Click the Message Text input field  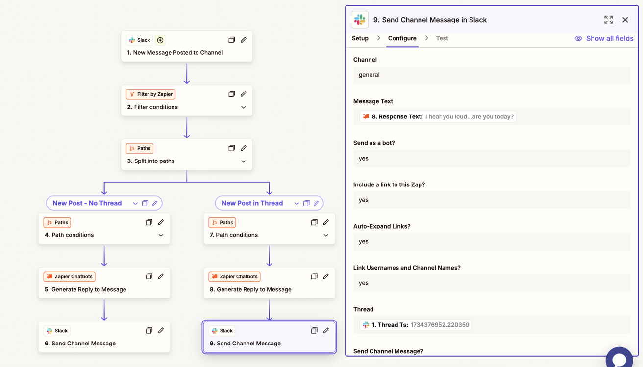point(492,116)
